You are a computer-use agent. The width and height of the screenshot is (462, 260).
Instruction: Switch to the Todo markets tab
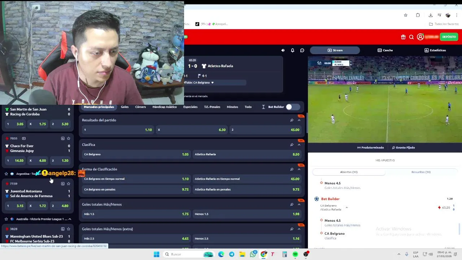click(x=248, y=107)
